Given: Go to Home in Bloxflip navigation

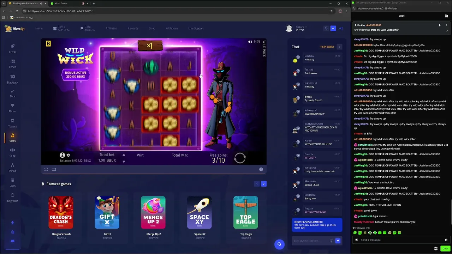Looking at the screenshot, I should pos(39,29).
